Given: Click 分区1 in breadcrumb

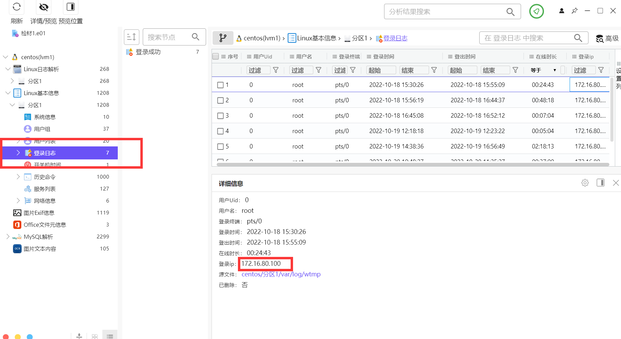Looking at the screenshot, I should pyautogui.click(x=360, y=38).
